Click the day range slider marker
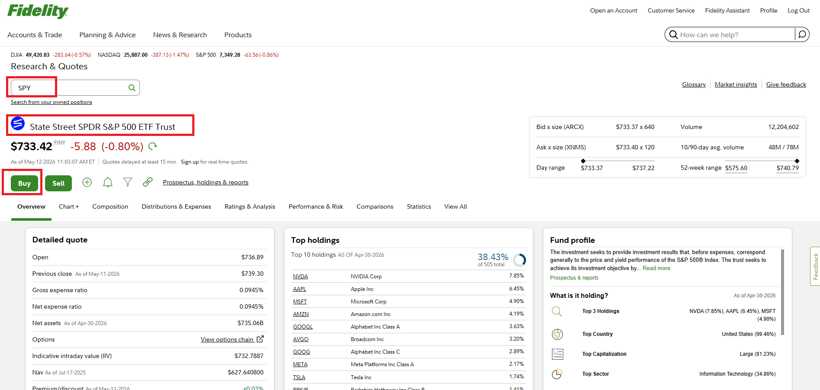Screen dimensions: 820x390 tap(583, 161)
